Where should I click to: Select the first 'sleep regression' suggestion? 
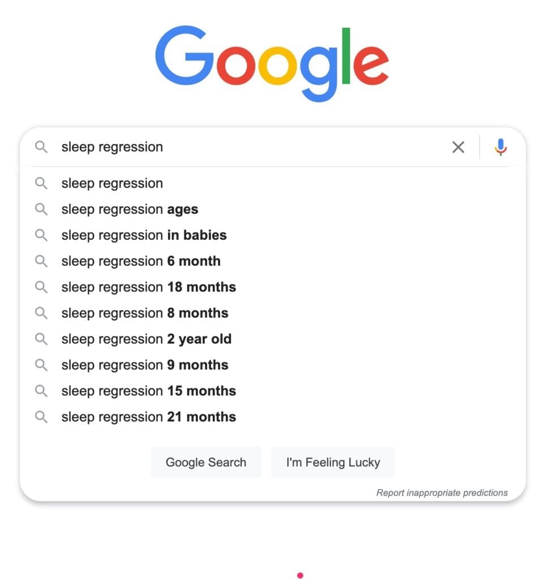(111, 183)
